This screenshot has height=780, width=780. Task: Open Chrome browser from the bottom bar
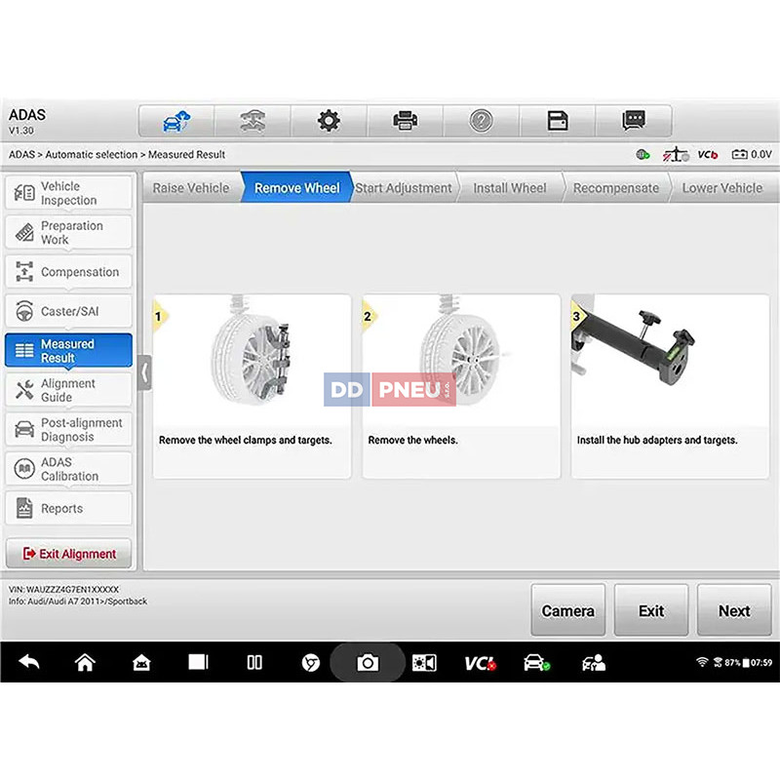coord(310,663)
